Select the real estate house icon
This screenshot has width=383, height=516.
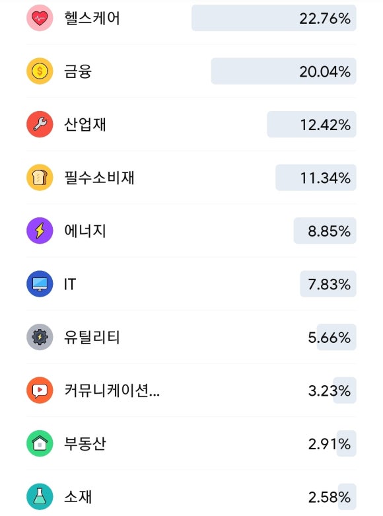coord(40,443)
